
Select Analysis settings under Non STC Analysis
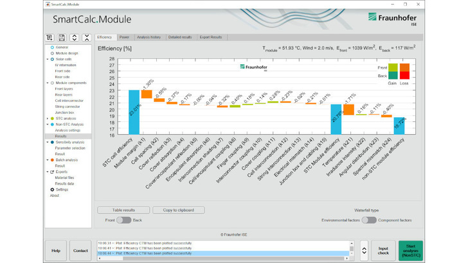pyautogui.click(x=67, y=130)
